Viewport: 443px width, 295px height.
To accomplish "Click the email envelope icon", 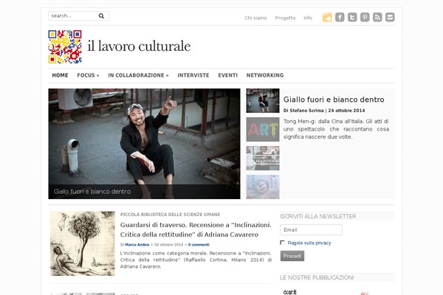I will coord(390,17).
